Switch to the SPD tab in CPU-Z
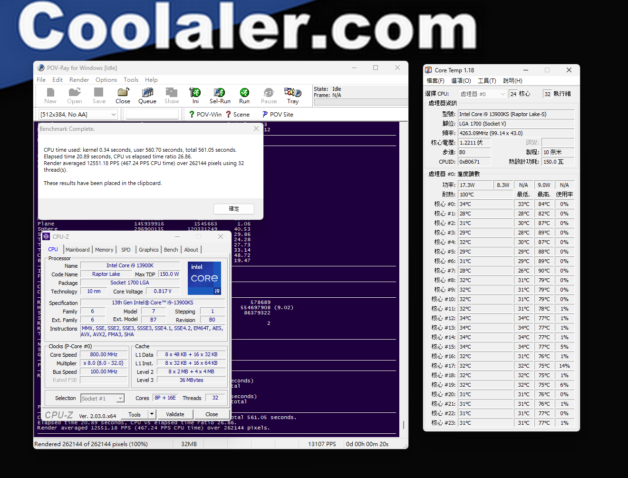Image resolution: width=628 pixels, height=478 pixels. pyautogui.click(x=126, y=250)
